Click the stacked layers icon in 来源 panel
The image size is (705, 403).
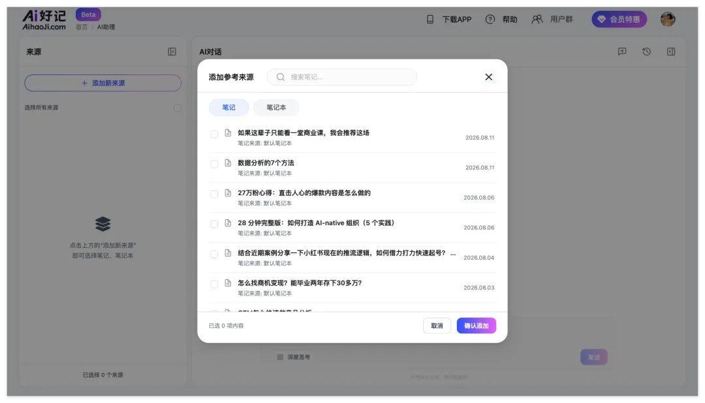(x=103, y=224)
